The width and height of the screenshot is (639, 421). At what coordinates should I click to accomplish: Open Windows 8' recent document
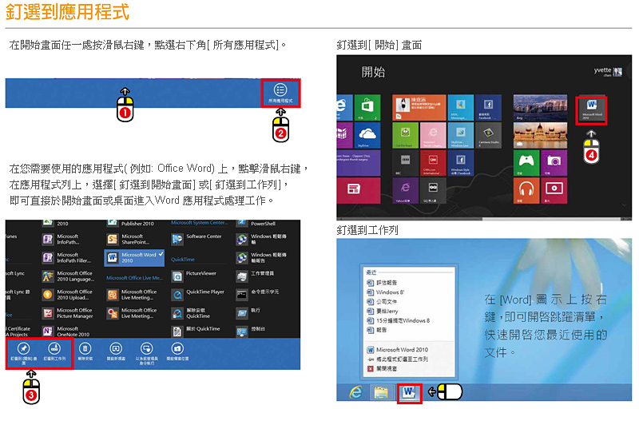click(386, 292)
